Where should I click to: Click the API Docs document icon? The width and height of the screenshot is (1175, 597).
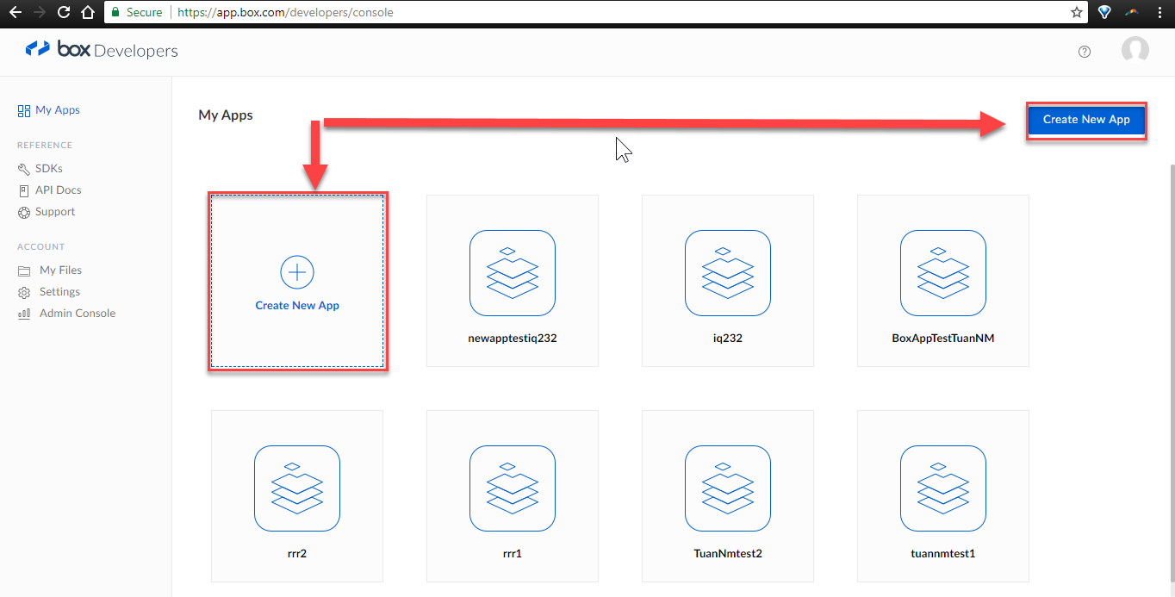tap(24, 190)
